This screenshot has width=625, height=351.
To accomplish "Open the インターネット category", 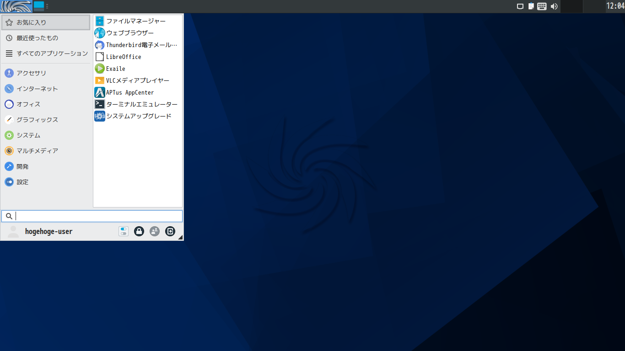I will pos(46,89).
